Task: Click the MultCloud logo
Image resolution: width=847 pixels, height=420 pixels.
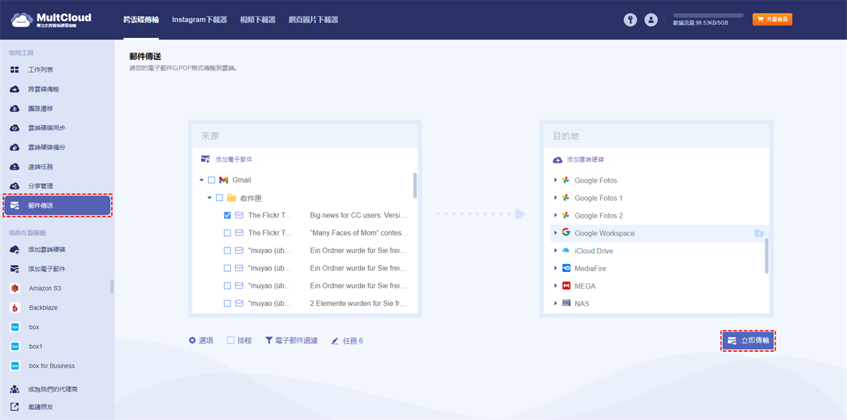Action: pos(51,19)
